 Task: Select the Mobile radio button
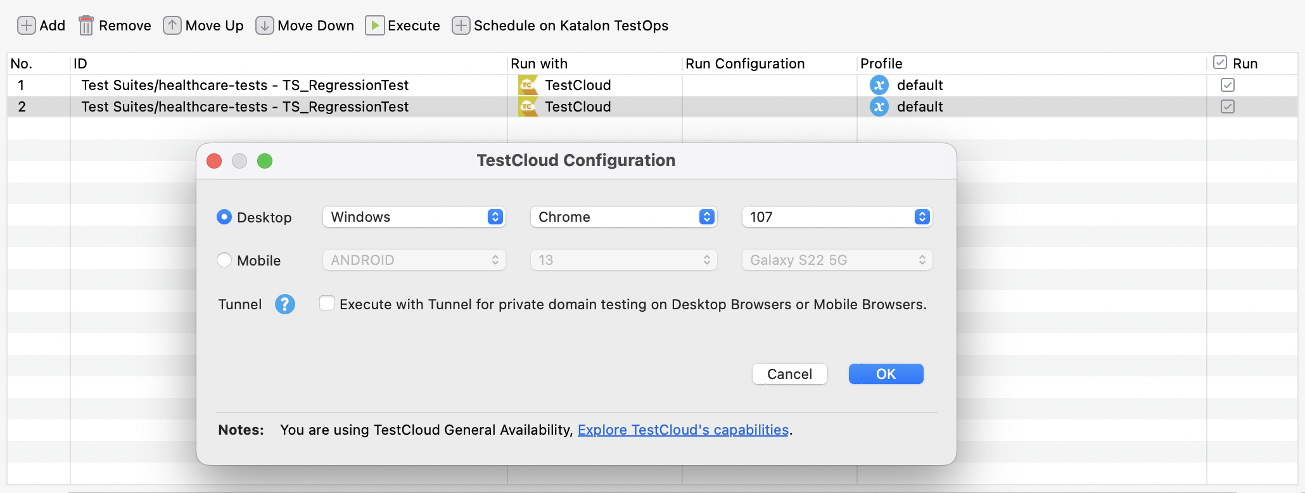pyautogui.click(x=224, y=260)
